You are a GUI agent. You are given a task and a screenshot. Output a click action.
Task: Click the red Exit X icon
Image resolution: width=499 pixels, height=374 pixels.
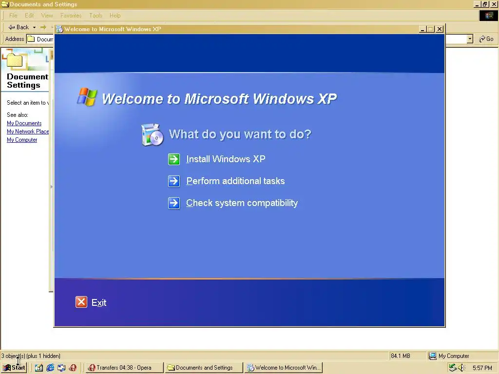pos(81,302)
